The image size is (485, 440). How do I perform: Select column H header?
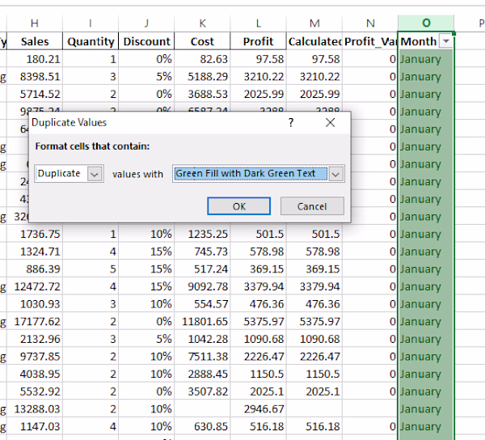(x=35, y=23)
